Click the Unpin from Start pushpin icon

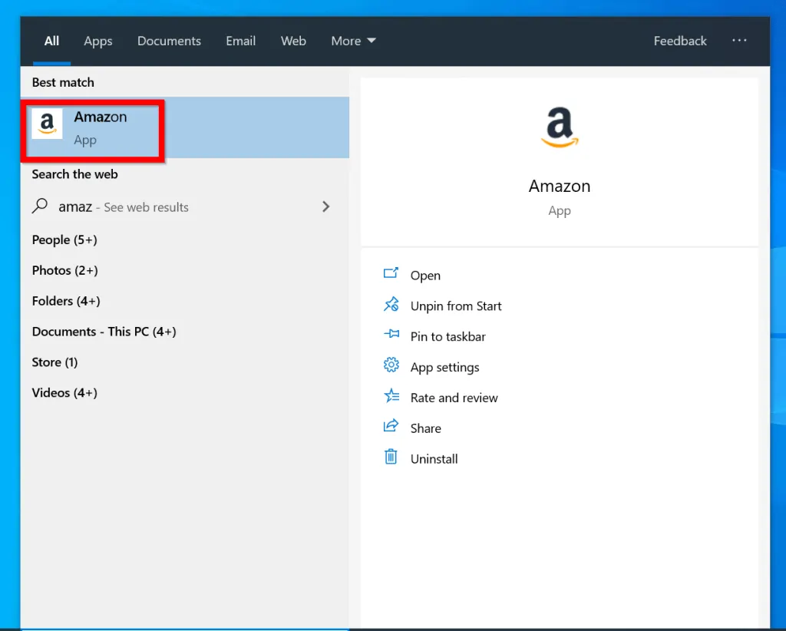(391, 305)
